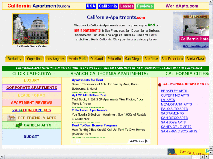Viewport: 213px width, 159px height.
Task: Click the horizontal scrollbar thumb
Action: [x=98, y=157]
